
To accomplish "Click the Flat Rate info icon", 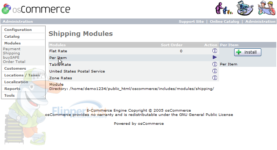I will coord(215,51).
